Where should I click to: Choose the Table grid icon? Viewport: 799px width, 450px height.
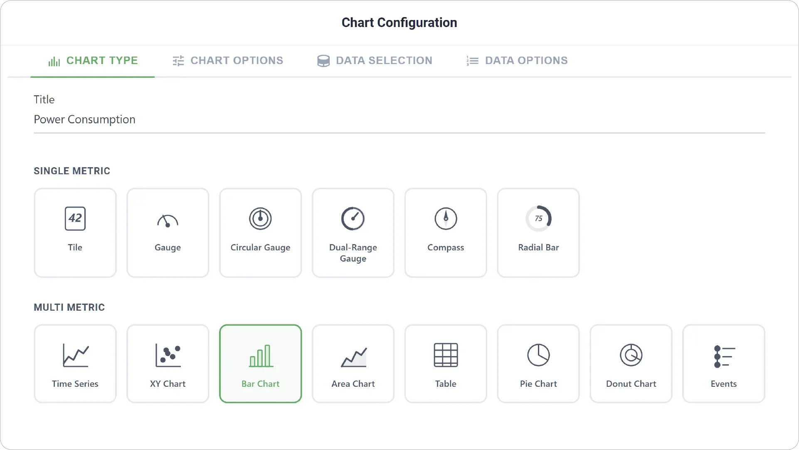[446, 355]
